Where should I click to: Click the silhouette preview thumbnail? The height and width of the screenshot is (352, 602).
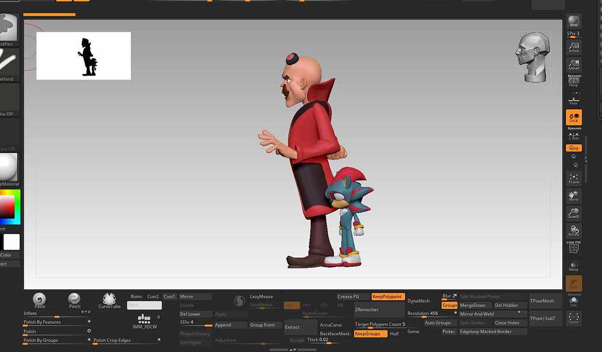[x=84, y=56]
